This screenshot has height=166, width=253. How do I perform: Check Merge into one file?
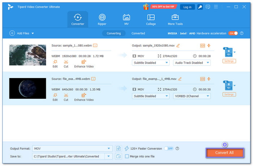coord(127,156)
